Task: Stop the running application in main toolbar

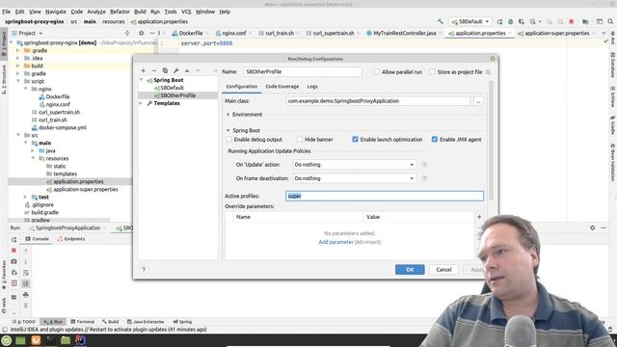Action: coord(572,21)
